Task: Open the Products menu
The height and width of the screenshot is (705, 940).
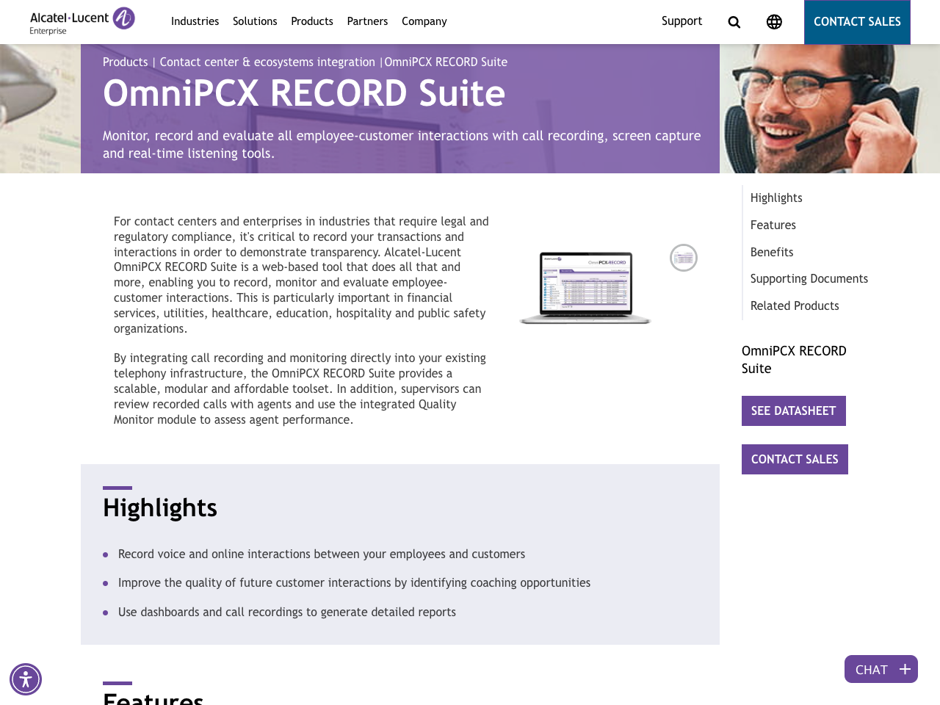Action: click(312, 21)
